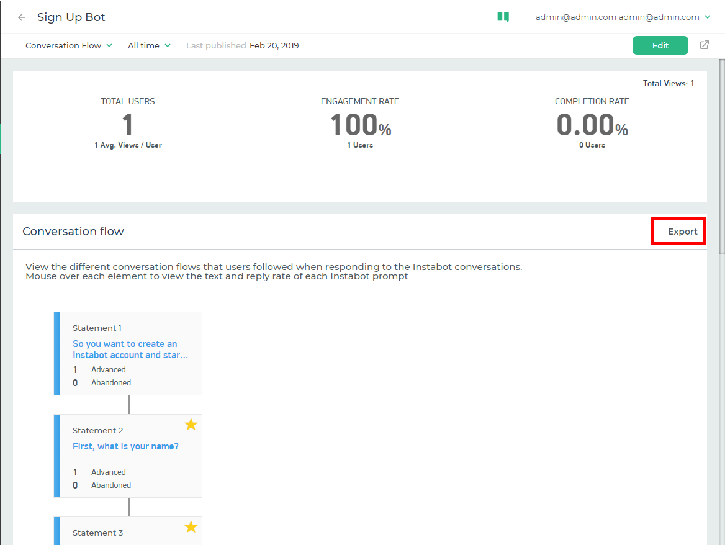Click the 0.00% completion rate value
The width and height of the screenshot is (725, 545).
(x=592, y=125)
